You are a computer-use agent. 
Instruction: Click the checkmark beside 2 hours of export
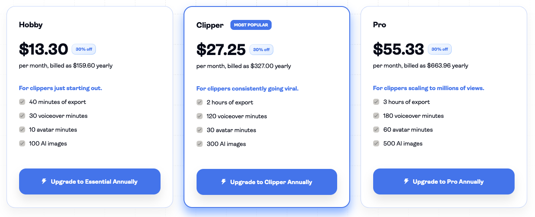tap(200, 103)
